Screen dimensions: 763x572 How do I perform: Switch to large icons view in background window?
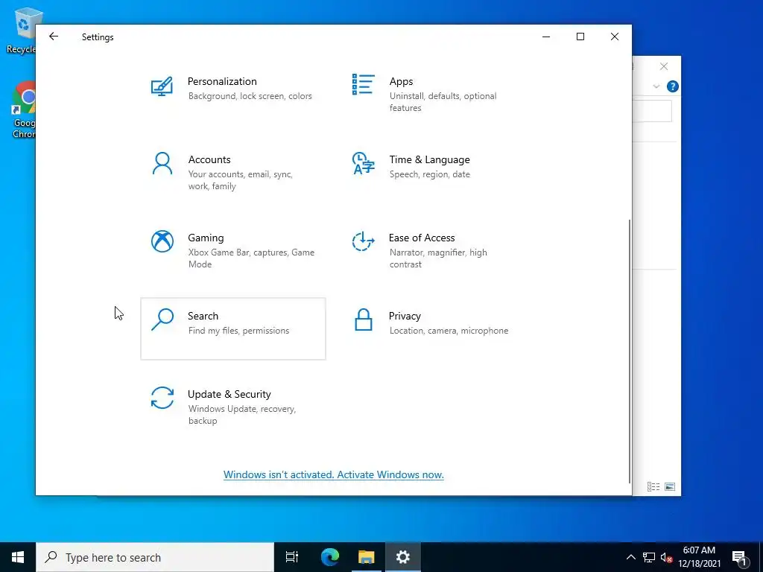(x=670, y=486)
